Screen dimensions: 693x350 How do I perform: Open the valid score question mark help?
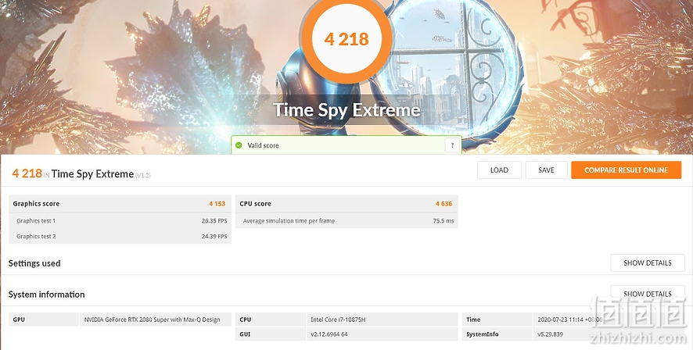452,145
